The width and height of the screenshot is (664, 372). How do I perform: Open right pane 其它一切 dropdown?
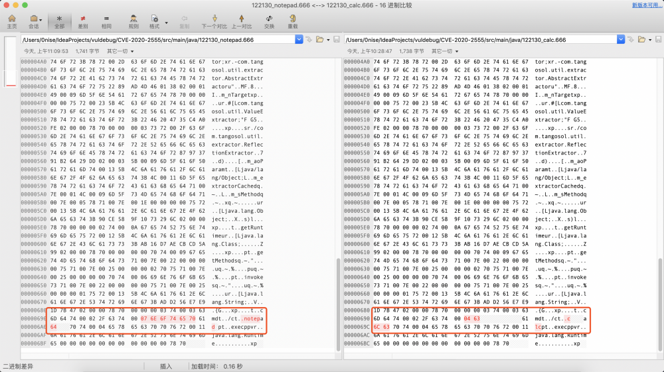[445, 51]
